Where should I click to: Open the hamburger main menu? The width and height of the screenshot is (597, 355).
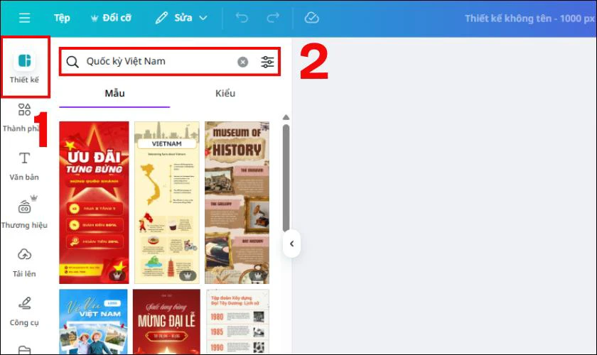[24, 18]
